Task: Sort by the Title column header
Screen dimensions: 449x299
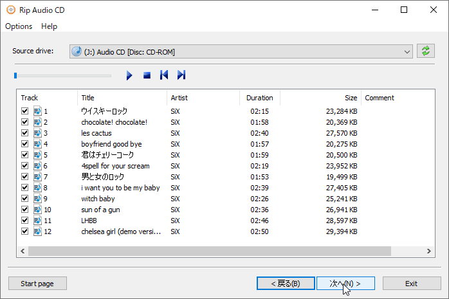Action: [122, 98]
